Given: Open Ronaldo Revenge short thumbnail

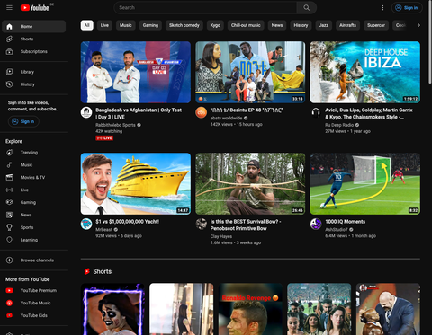Looking at the screenshot, I should point(250,309).
